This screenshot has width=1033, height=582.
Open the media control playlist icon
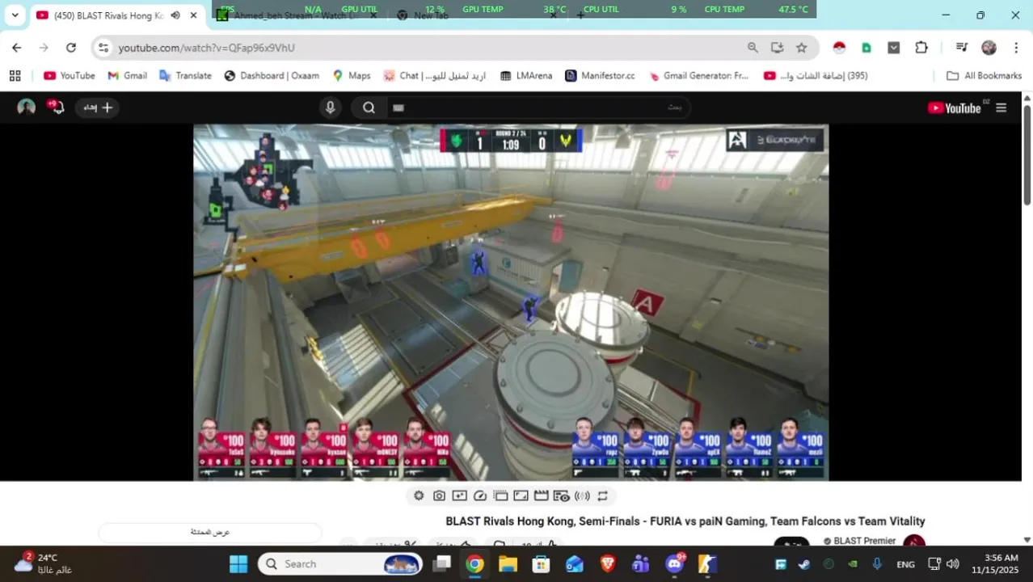961,48
